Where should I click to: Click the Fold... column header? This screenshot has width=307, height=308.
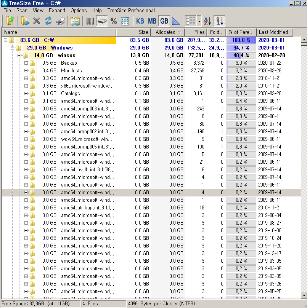coord(217,32)
